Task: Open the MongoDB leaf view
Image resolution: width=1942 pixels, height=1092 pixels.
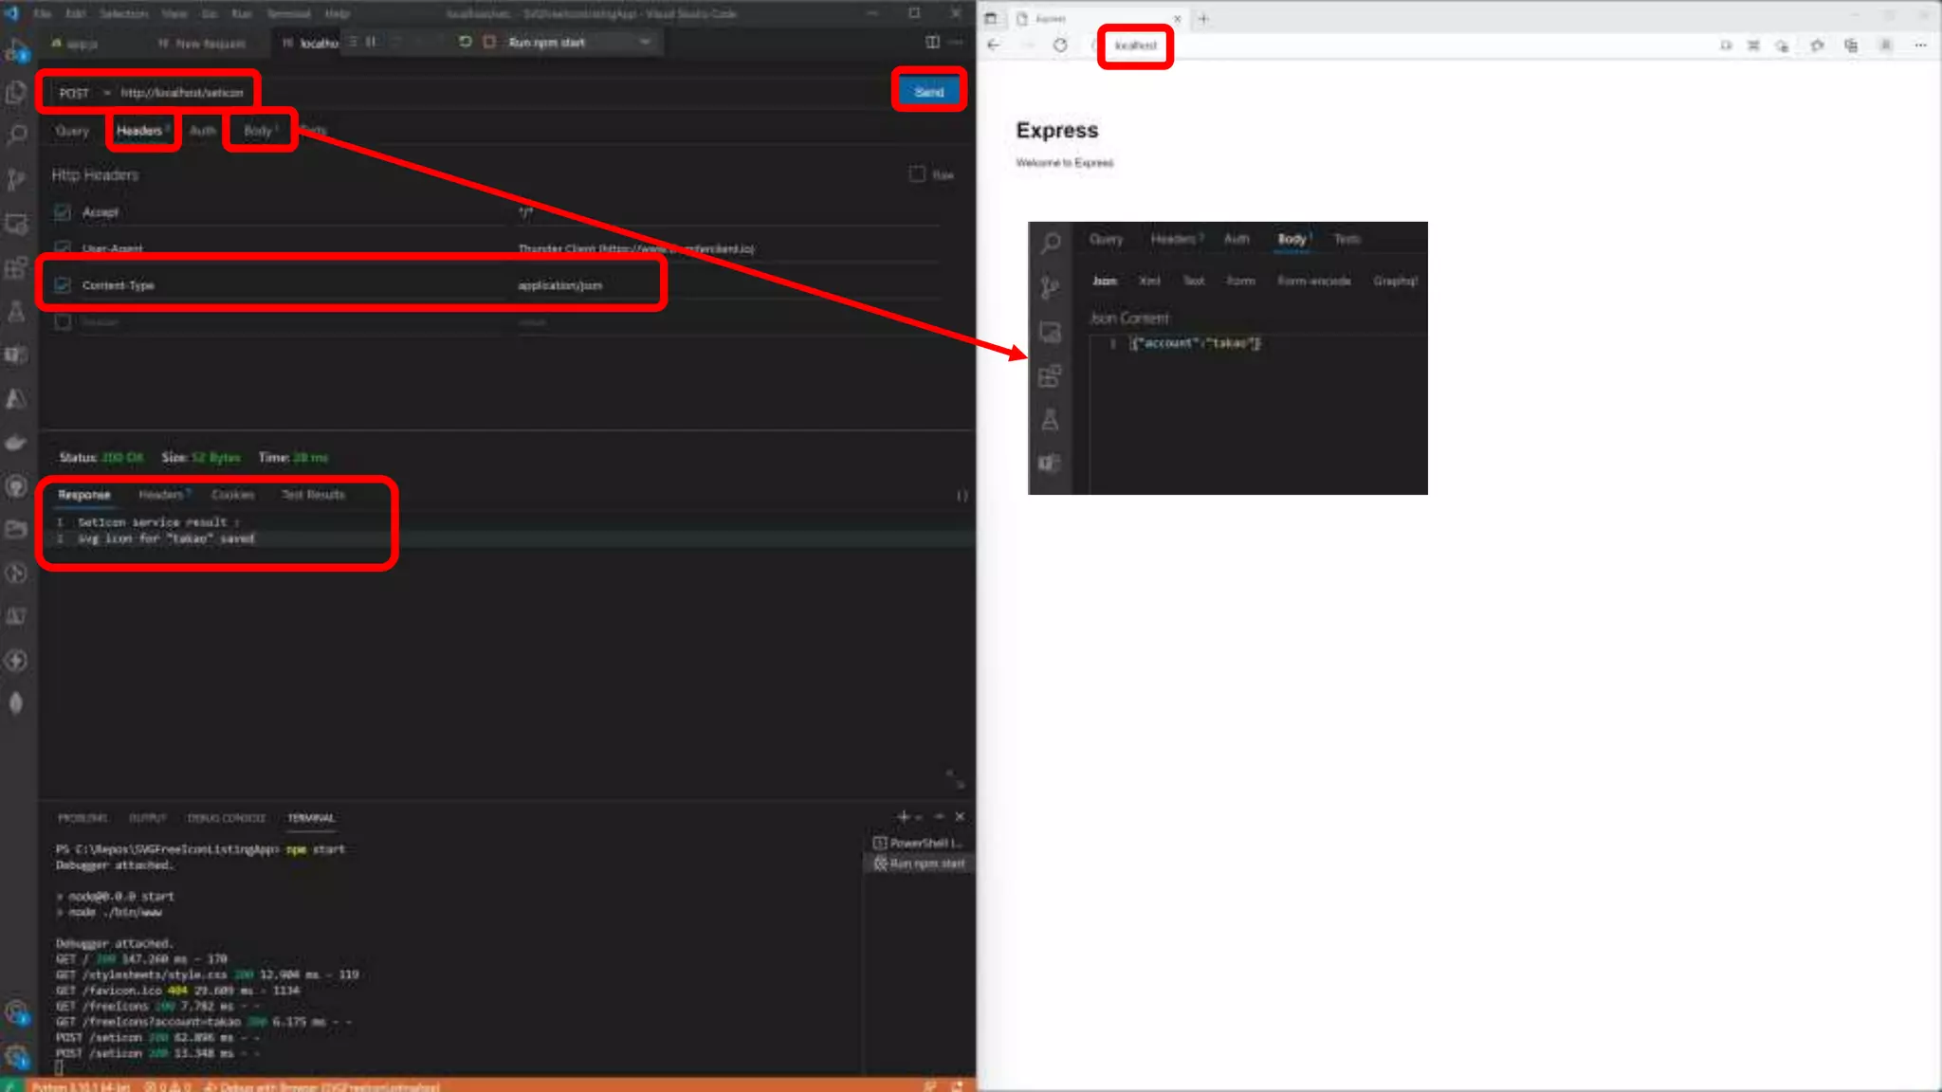Action: point(16,703)
